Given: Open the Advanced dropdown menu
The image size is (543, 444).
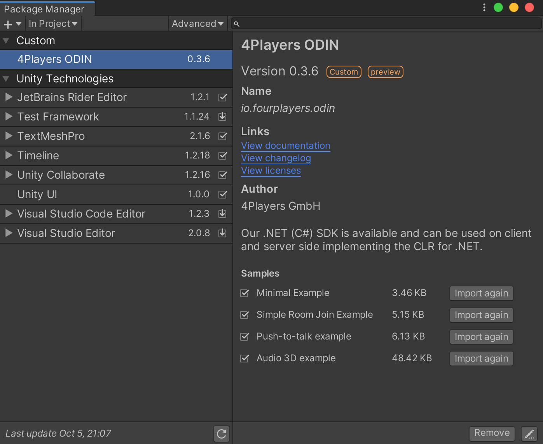Looking at the screenshot, I should 197,24.
